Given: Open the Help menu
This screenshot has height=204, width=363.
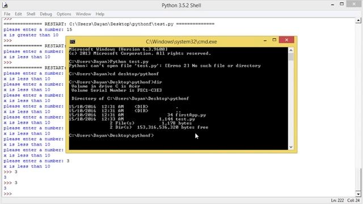Looking at the screenshot, I should tap(100, 14).
